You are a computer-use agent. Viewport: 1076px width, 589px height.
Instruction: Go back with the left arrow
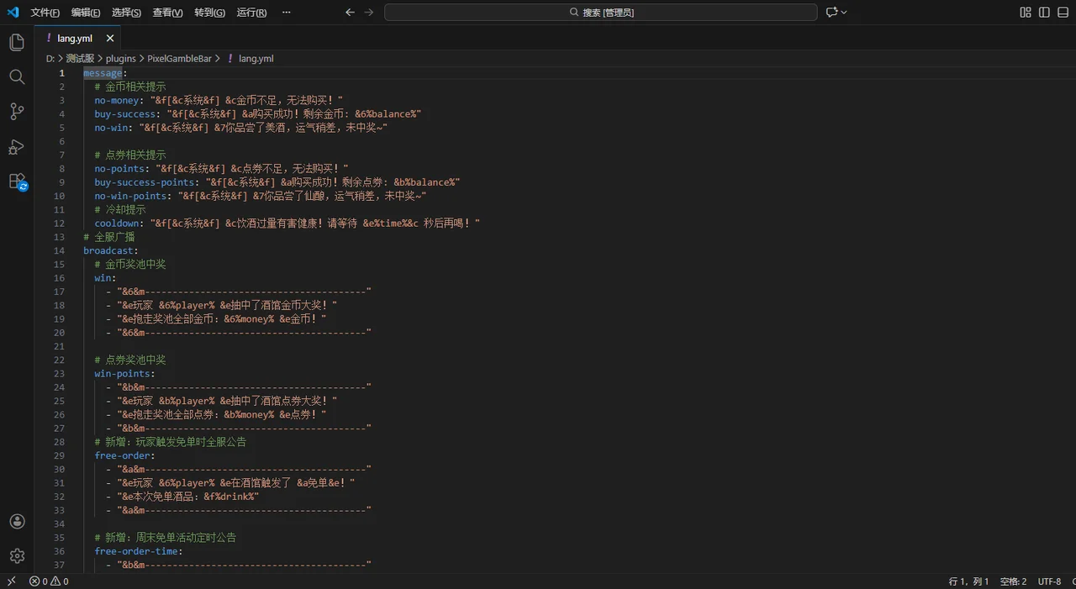(x=351, y=12)
